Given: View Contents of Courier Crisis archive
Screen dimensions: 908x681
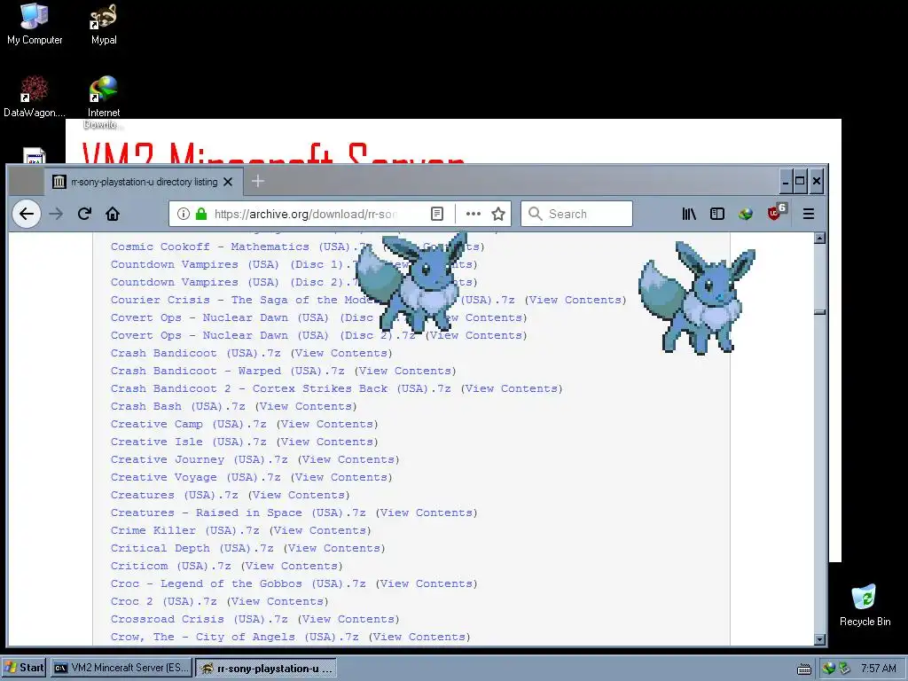Looking at the screenshot, I should pyautogui.click(x=575, y=300).
